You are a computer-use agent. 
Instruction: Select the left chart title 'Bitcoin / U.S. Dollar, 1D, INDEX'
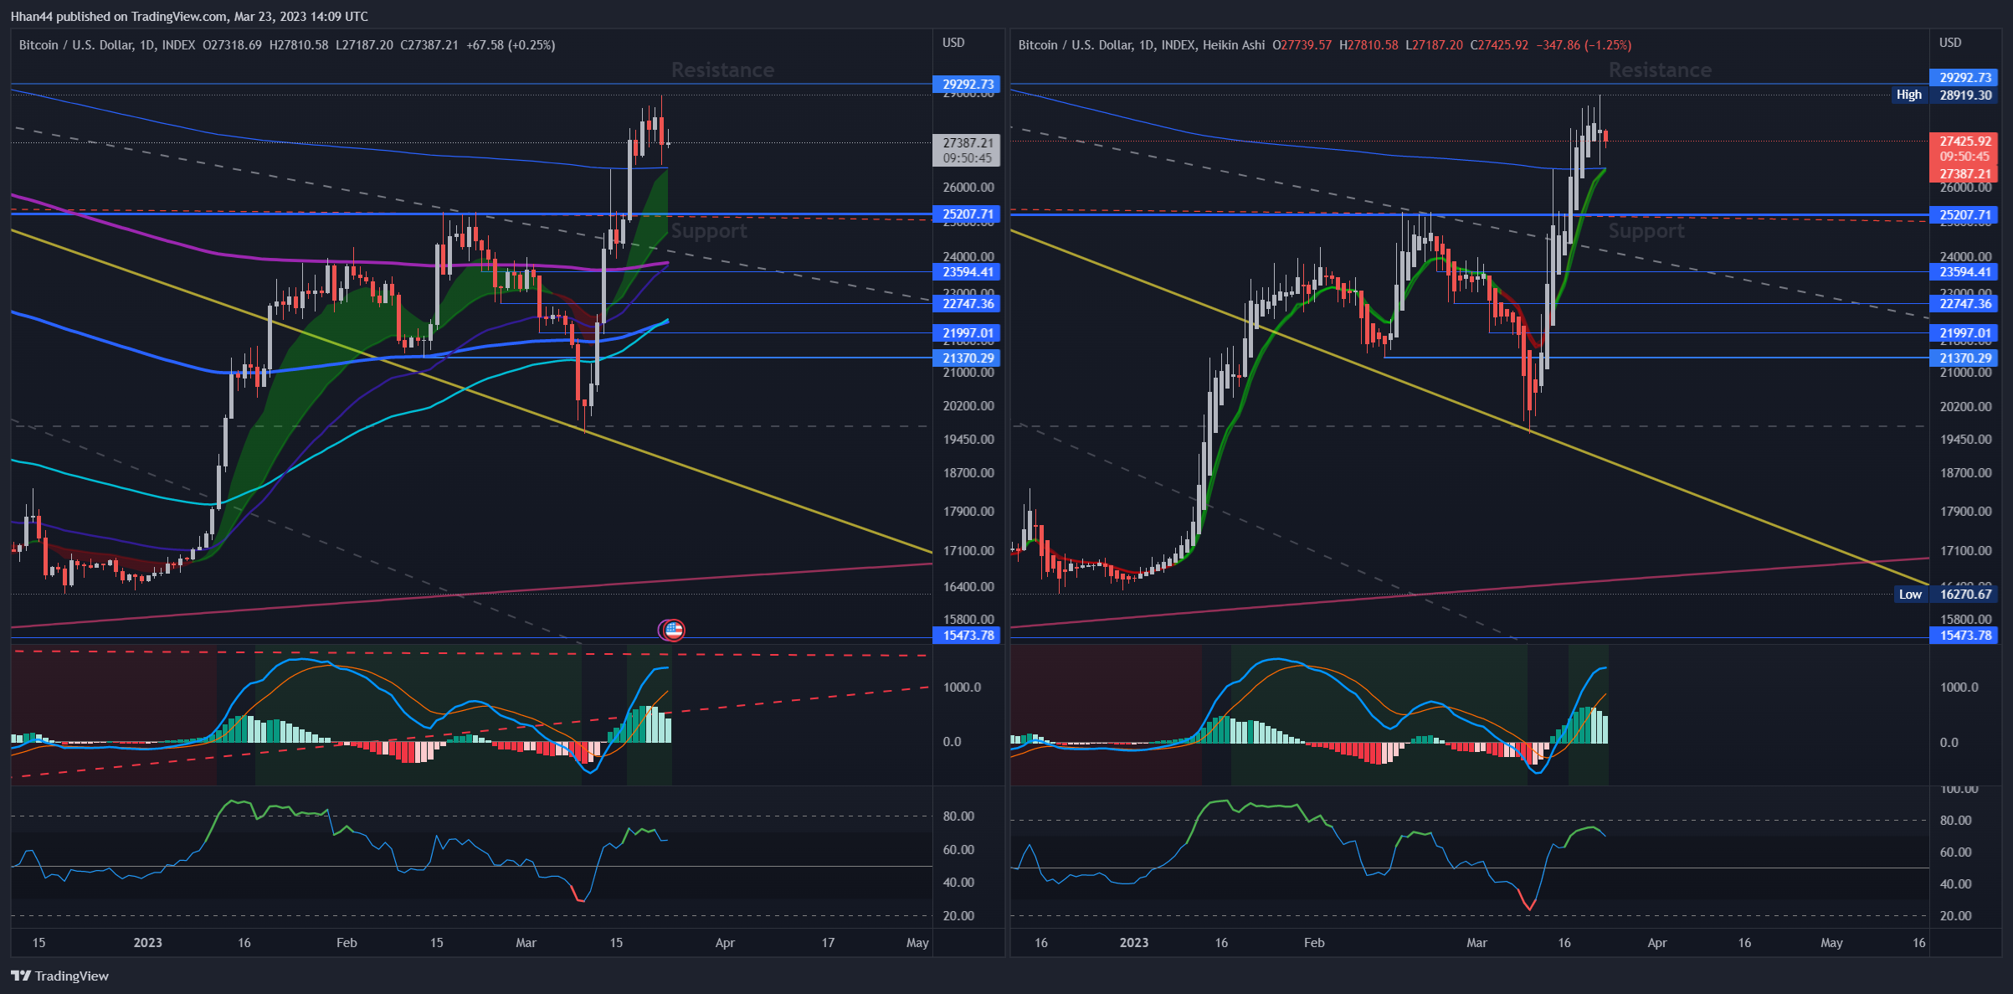point(107,45)
